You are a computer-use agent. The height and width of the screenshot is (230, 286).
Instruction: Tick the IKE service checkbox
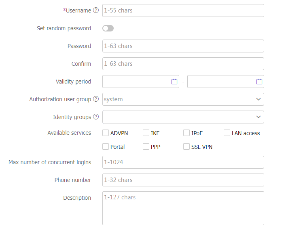[x=146, y=133]
